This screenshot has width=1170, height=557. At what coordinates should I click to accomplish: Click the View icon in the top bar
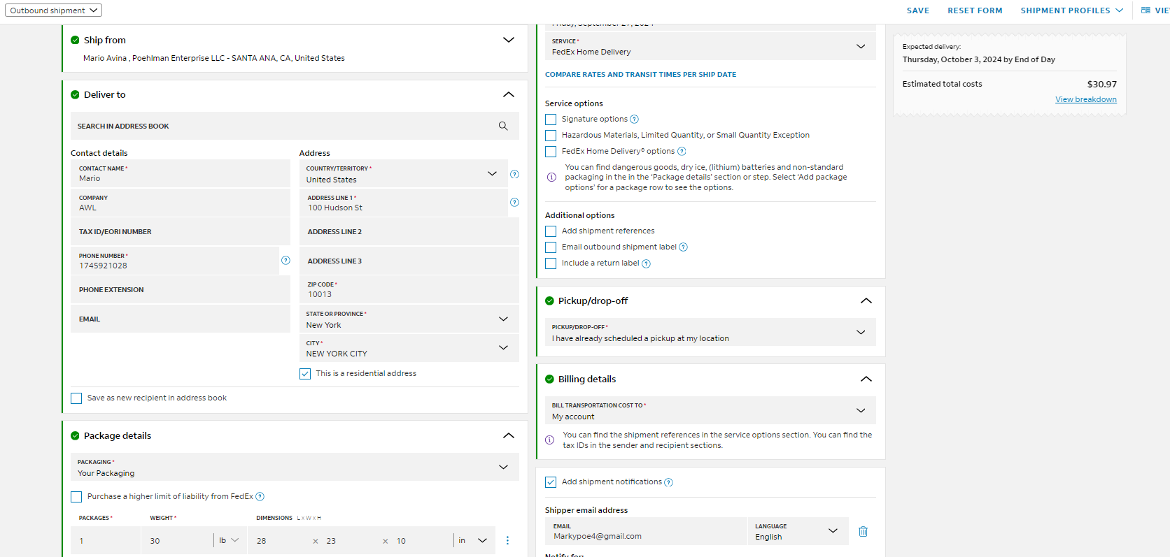[1146, 10]
